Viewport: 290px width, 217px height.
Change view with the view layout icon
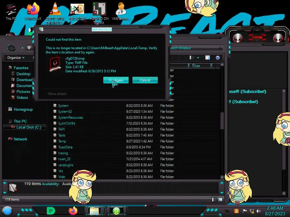point(192,58)
